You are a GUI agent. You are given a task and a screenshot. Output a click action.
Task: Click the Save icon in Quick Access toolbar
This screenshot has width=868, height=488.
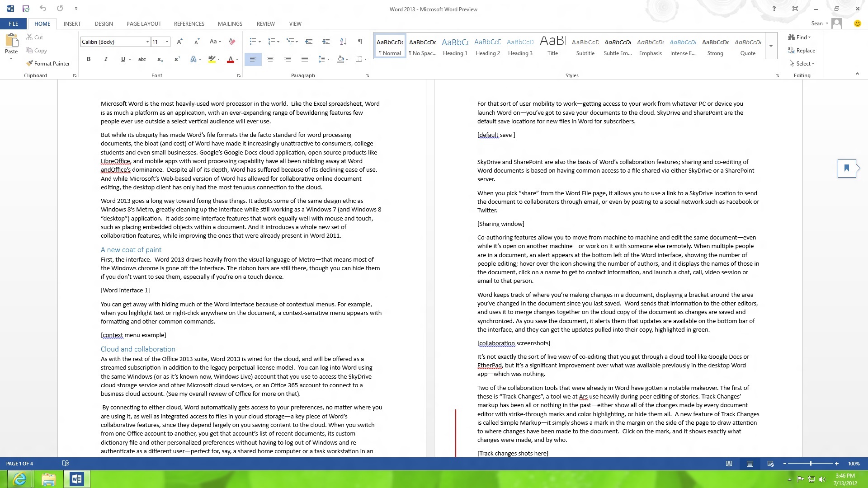click(x=26, y=9)
